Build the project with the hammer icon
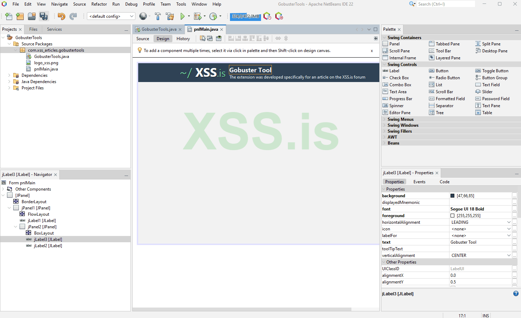The width and height of the screenshot is (521, 318). tap(158, 16)
